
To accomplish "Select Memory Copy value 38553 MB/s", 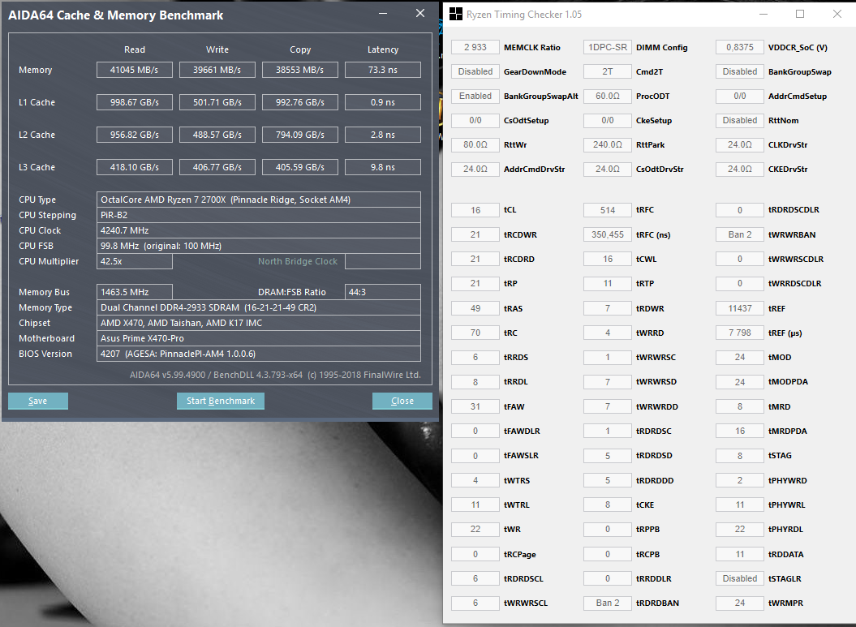I will (299, 70).
